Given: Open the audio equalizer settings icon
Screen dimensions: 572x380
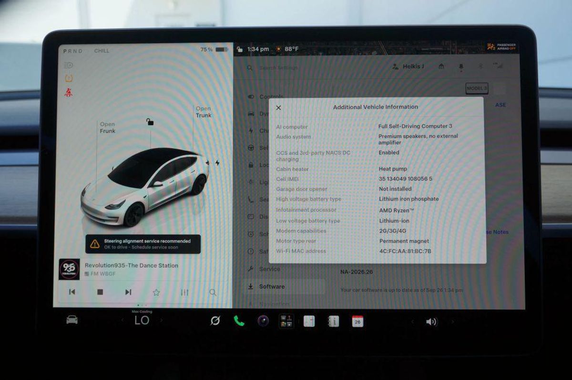Looking at the screenshot, I should pyautogui.click(x=184, y=292).
